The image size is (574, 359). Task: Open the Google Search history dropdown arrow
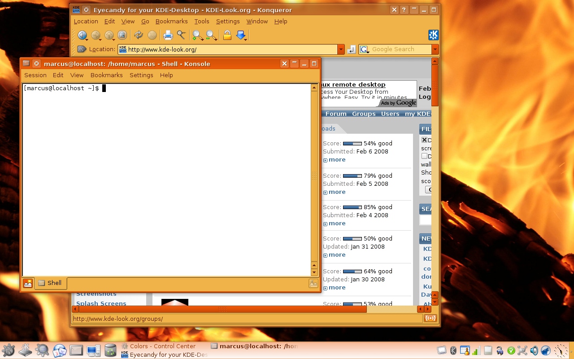tap(435, 49)
